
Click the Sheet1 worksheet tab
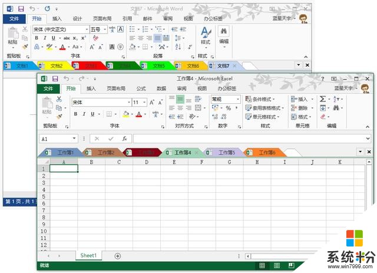point(88,255)
